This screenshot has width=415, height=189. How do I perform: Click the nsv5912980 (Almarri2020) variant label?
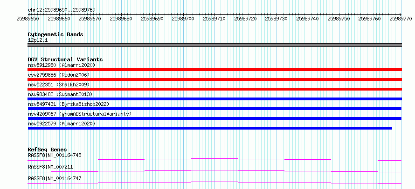[62, 65]
